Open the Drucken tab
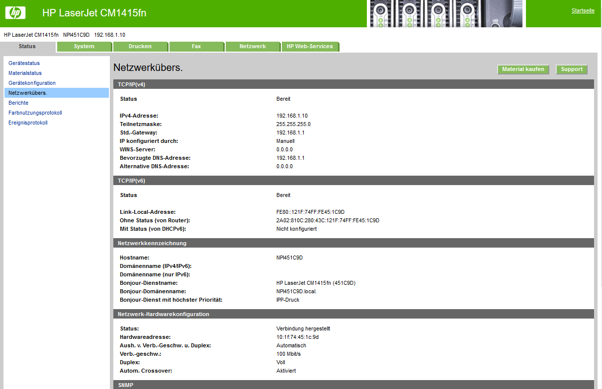The height and width of the screenshot is (389, 602). click(140, 47)
